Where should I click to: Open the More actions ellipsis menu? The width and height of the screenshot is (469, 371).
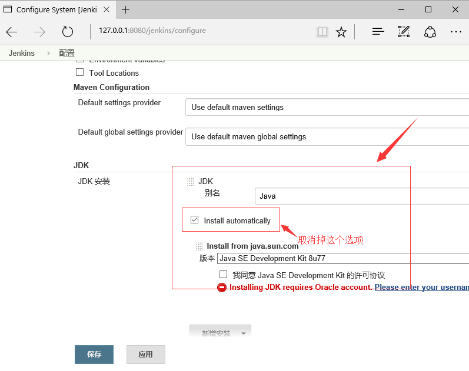coord(456,32)
